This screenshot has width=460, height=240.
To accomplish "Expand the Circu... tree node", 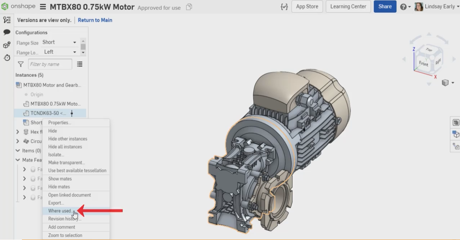I will pos(18,141).
